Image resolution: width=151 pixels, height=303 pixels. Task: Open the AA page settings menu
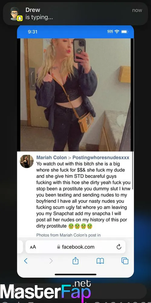pos(33,247)
